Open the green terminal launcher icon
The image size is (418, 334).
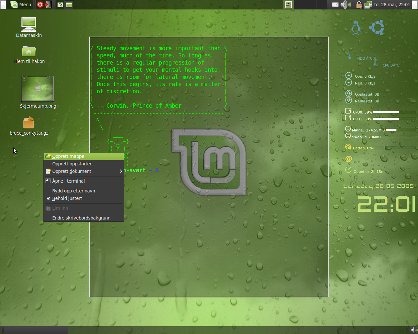tap(69, 5)
